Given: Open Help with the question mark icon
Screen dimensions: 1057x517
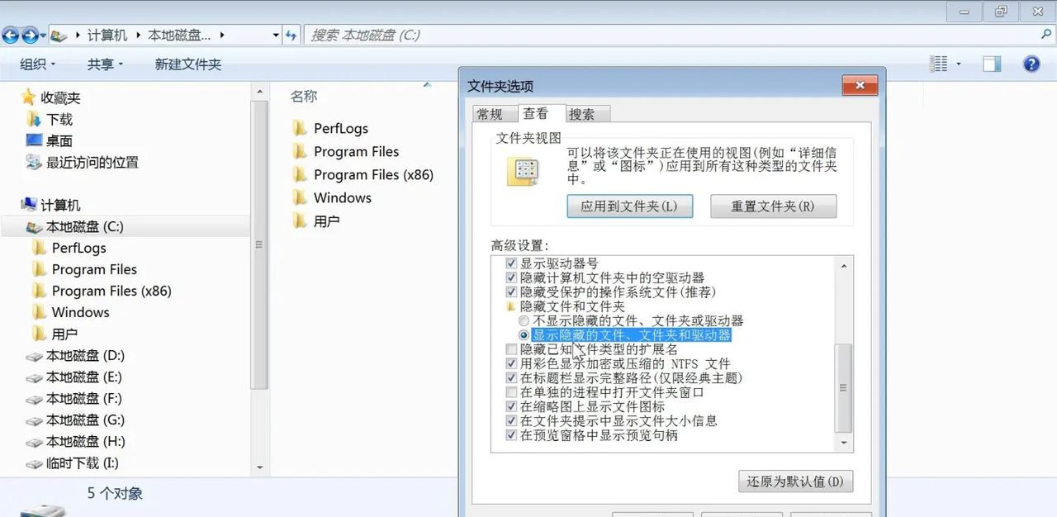Looking at the screenshot, I should click(1031, 64).
